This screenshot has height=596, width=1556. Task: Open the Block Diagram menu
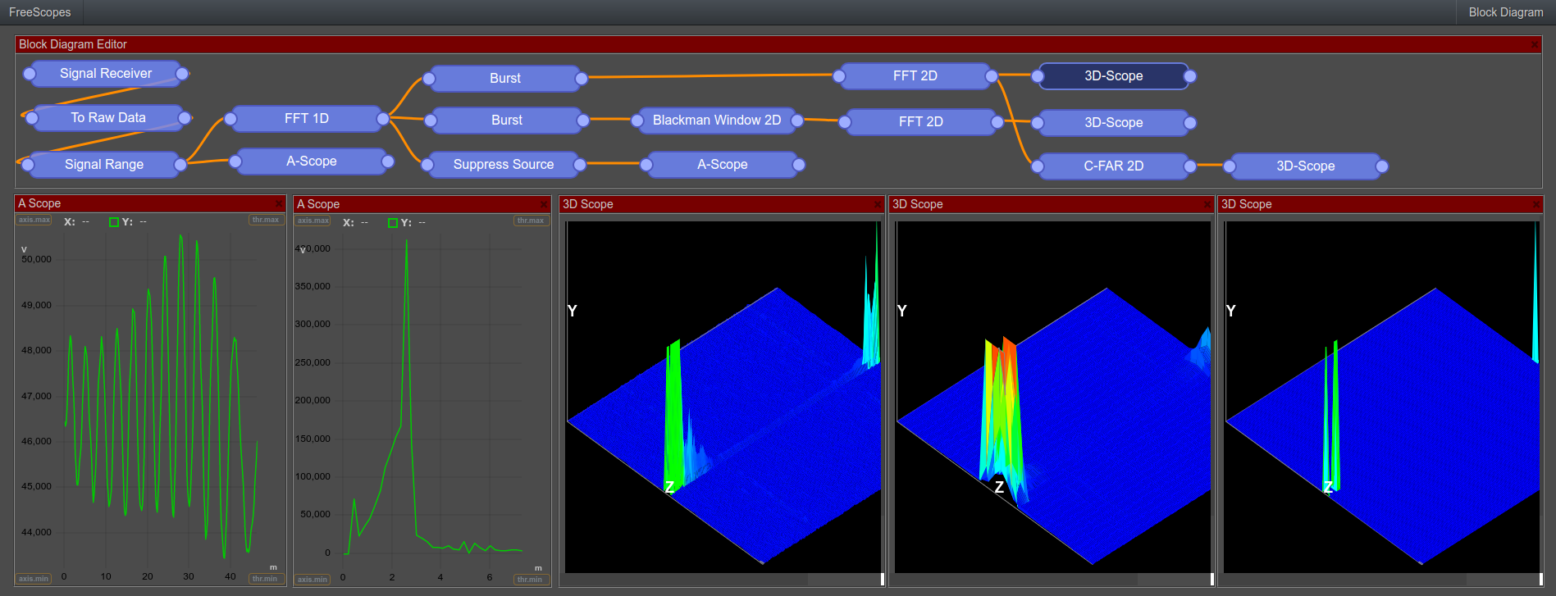point(1505,12)
